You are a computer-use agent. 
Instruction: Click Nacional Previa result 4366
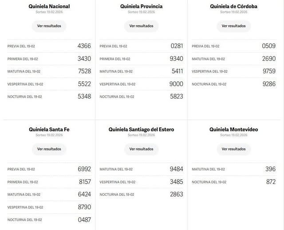(84, 46)
